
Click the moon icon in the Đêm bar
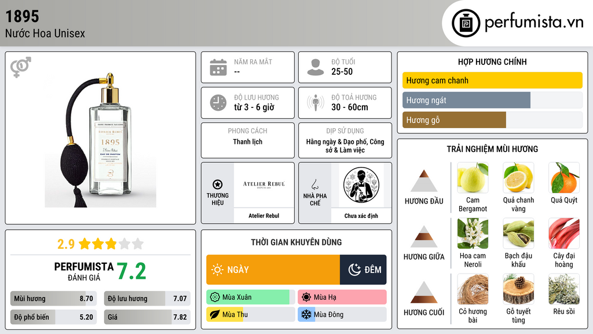[354, 270]
